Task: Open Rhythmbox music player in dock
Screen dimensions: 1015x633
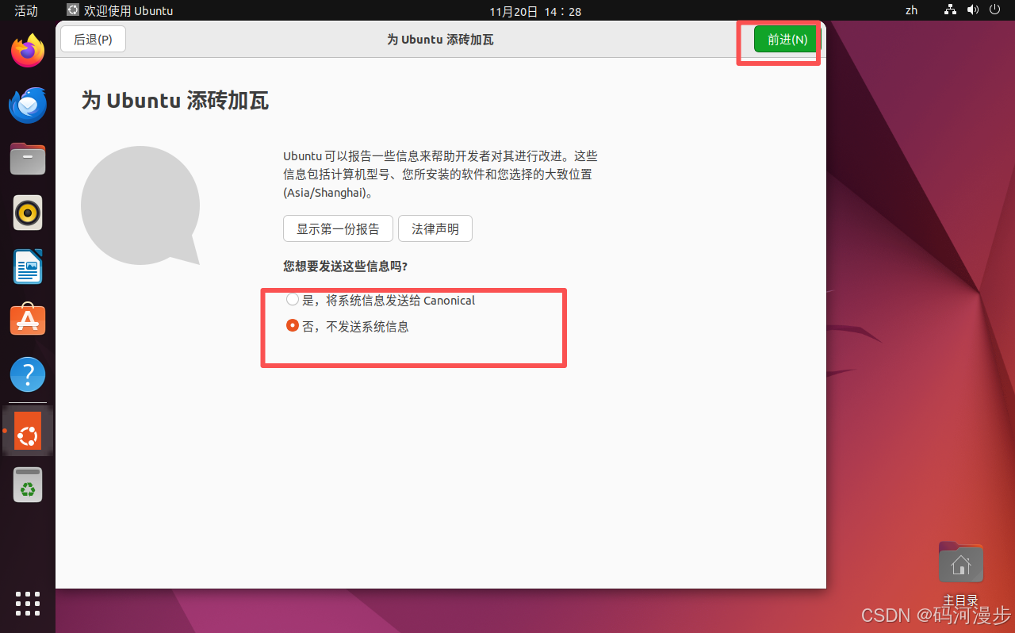Action: (28, 213)
